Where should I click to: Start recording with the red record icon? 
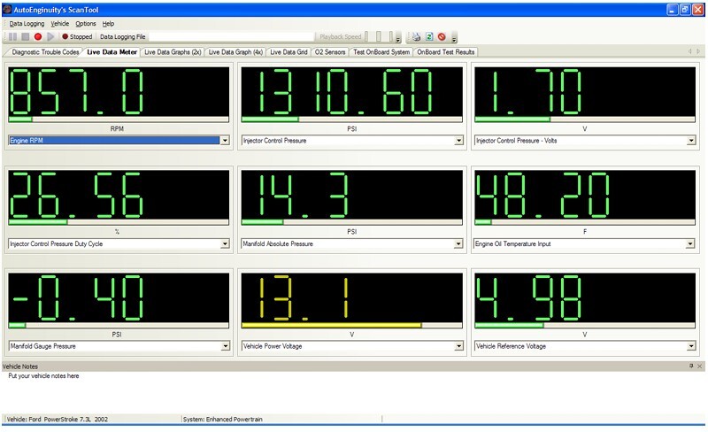coord(38,37)
